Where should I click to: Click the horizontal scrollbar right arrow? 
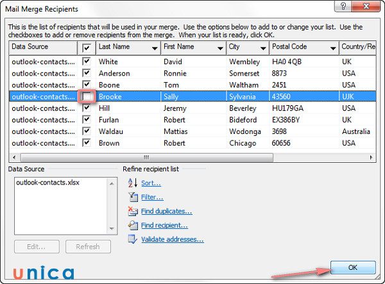(x=371, y=157)
